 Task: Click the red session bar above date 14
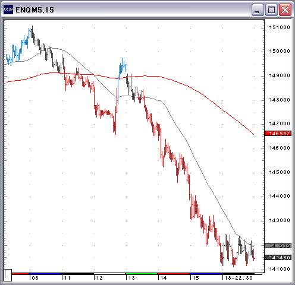click(174, 274)
